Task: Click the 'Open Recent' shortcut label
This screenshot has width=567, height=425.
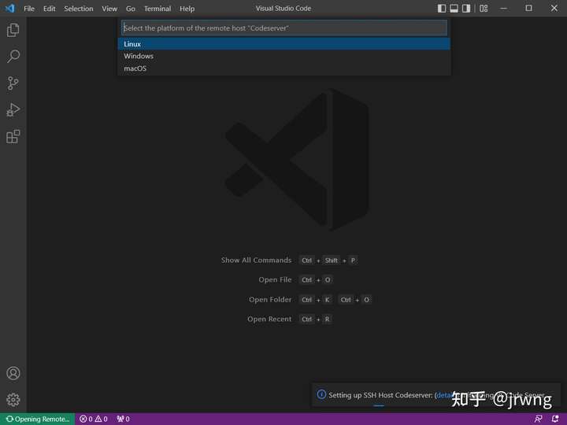Action: tap(269, 319)
